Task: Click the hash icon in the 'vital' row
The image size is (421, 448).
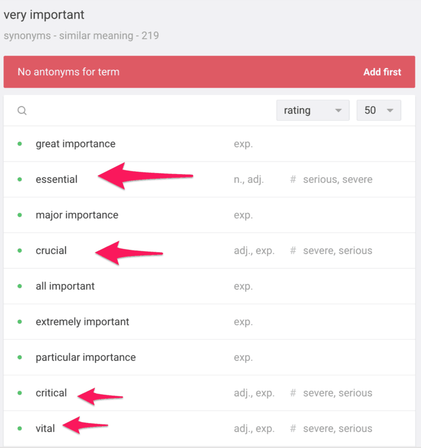Action: pyautogui.click(x=292, y=428)
